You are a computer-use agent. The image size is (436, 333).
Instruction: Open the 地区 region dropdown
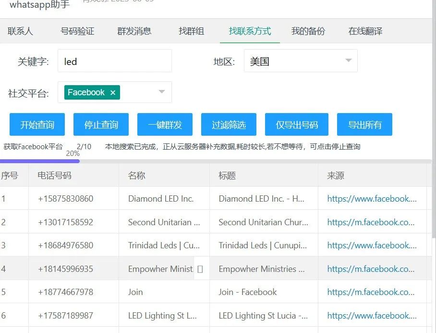(x=300, y=61)
